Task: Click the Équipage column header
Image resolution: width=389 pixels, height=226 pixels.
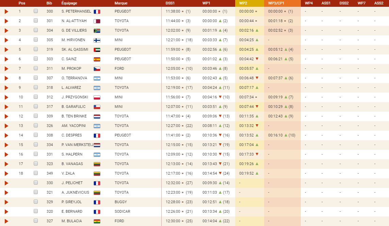Action: click(x=69, y=3)
